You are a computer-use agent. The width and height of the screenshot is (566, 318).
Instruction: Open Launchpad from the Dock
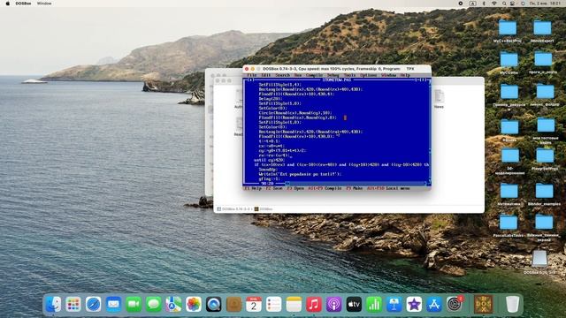tap(73, 305)
